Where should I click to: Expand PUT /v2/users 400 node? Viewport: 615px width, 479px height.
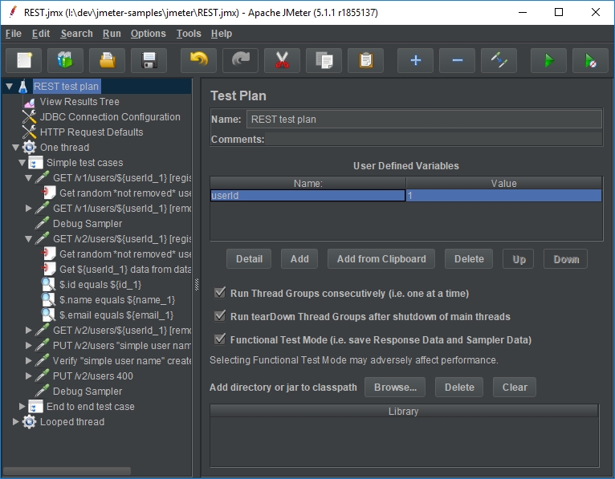coord(29,376)
